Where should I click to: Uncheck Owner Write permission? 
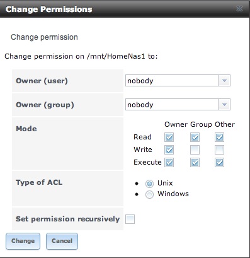pyautogui.click(x=169, y=150)
